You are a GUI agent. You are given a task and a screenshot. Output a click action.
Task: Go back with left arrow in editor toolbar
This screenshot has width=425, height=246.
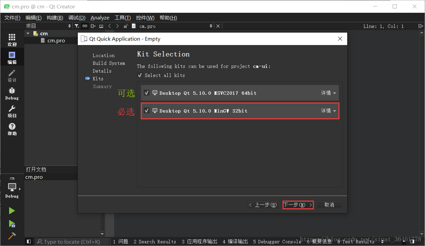click(x=109, y=26)
